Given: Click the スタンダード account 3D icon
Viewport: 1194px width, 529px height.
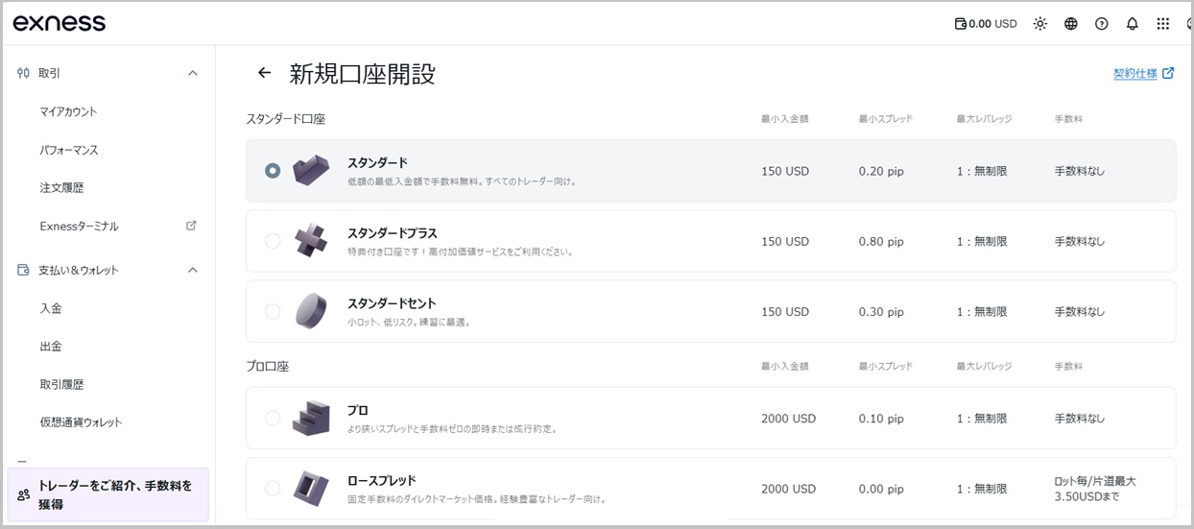Looking at the screenshot, I should (x=311, y=170).
